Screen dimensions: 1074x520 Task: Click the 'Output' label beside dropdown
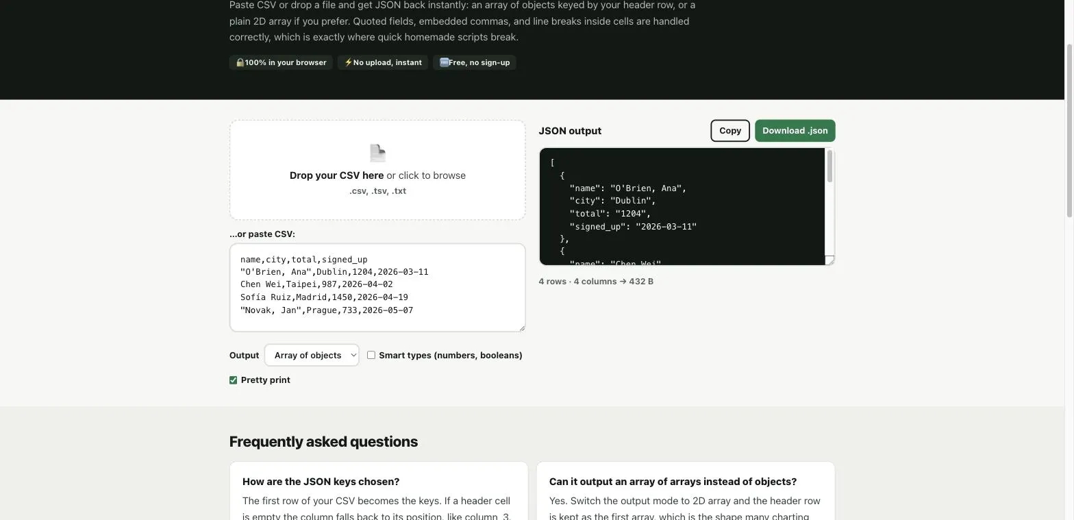tap(244, 355)
